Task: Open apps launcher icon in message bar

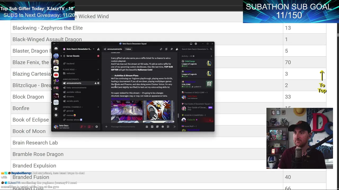Action: point(168,127)
